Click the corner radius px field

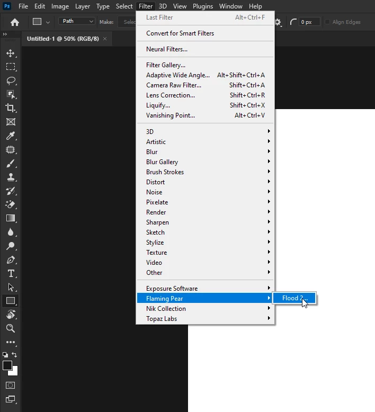309,22
